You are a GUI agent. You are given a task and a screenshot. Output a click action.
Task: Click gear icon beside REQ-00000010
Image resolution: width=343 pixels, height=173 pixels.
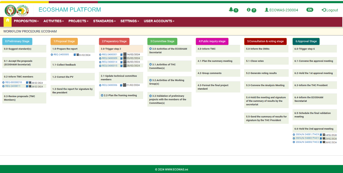pos(3,83)
